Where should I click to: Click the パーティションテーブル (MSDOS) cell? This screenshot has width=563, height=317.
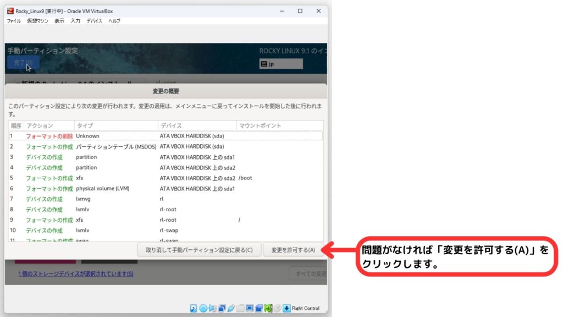coord(116,146)
